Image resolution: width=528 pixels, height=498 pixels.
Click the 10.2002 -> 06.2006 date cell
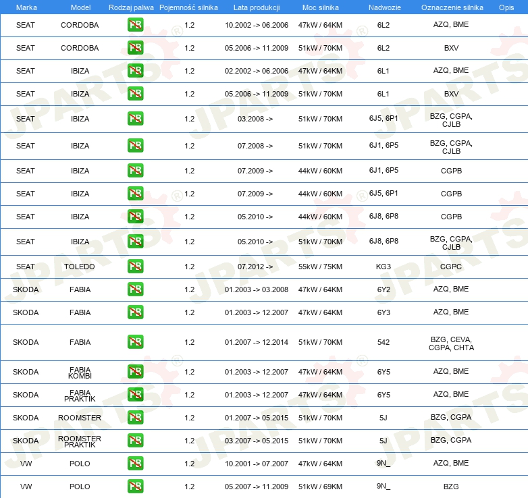pos(257,25)
